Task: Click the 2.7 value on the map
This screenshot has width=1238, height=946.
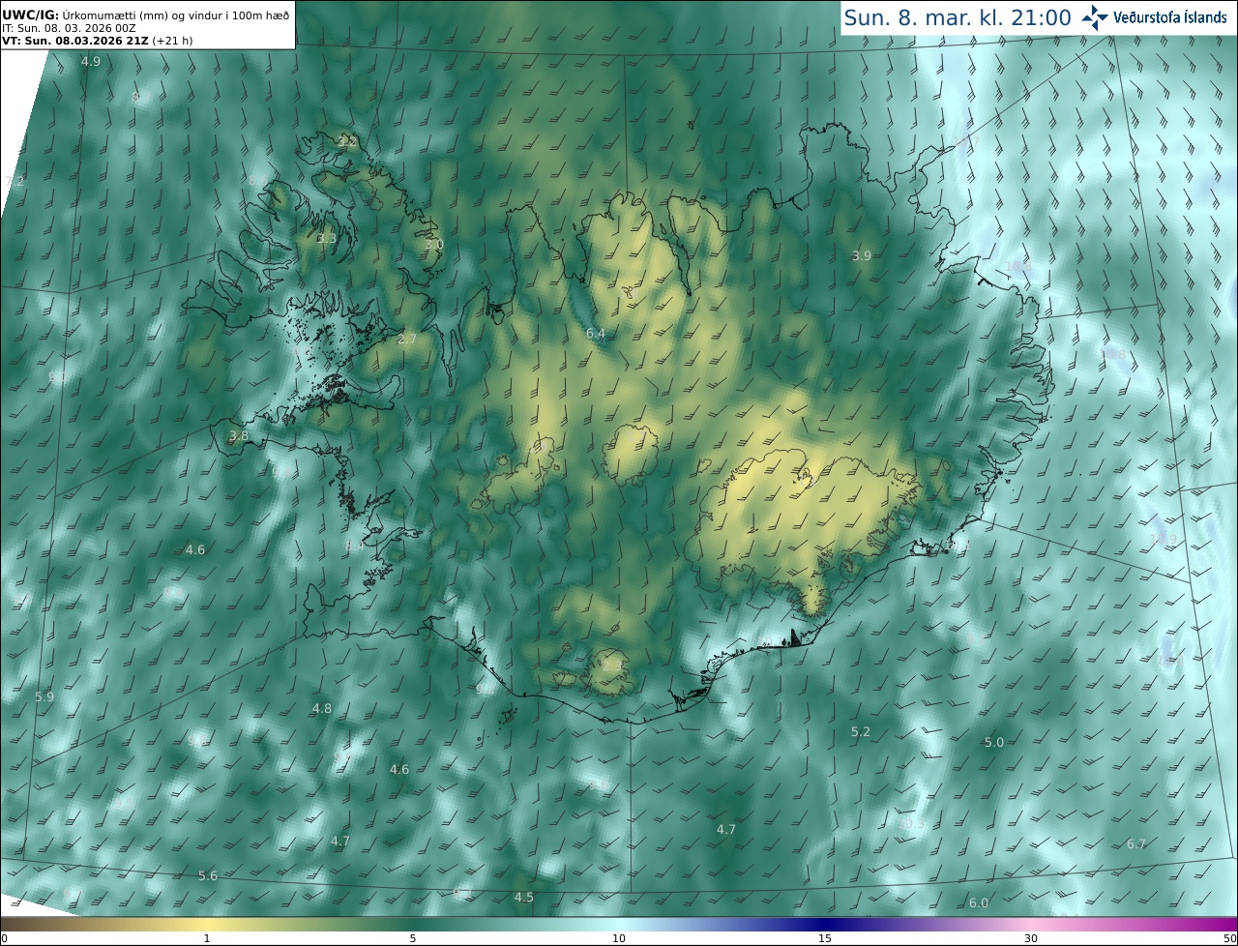Action: (407, 339)
